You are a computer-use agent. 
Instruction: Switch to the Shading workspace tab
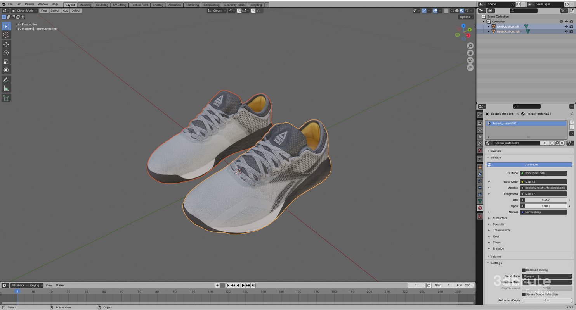pos(158,5)
